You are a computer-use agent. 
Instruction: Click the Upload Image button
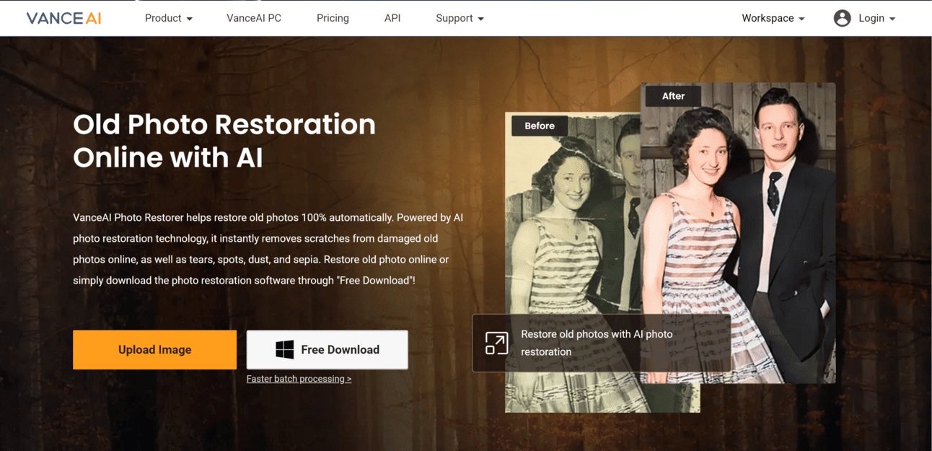coord(154,350)
